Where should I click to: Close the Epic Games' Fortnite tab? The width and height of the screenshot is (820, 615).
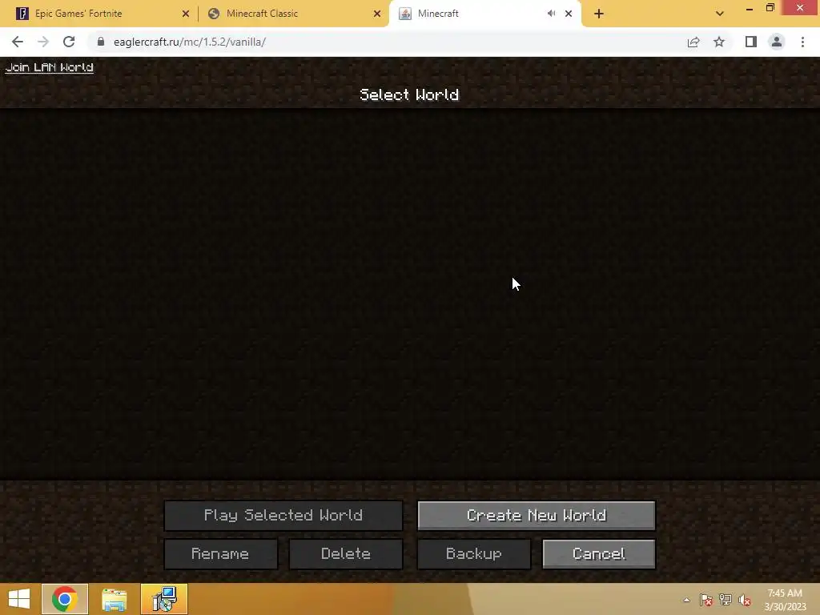tap(186, 14)
